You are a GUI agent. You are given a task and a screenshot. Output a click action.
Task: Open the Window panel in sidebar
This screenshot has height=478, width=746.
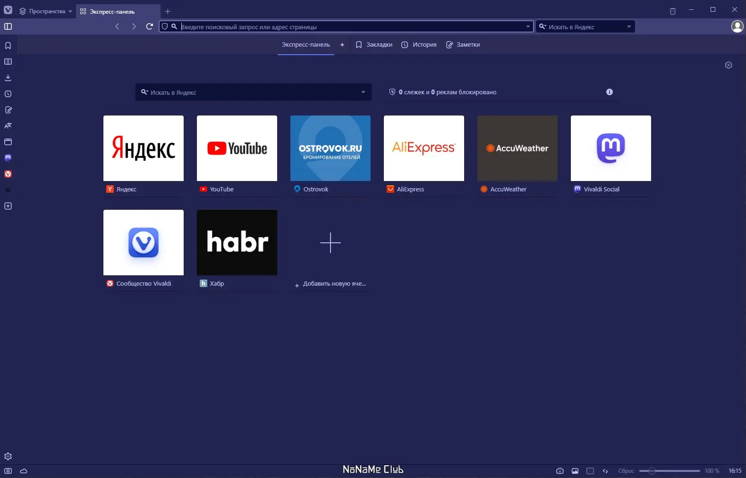click(x=8, y=142)
